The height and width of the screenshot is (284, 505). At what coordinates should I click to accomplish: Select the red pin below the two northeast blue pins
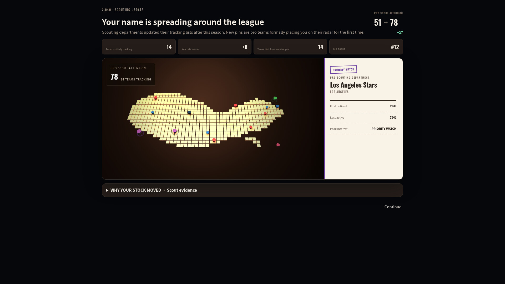265,114
